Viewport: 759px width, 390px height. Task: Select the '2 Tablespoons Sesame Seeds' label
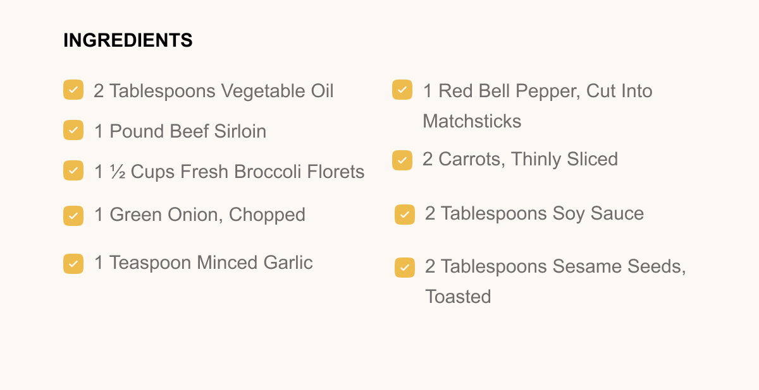tap(555, 266)
